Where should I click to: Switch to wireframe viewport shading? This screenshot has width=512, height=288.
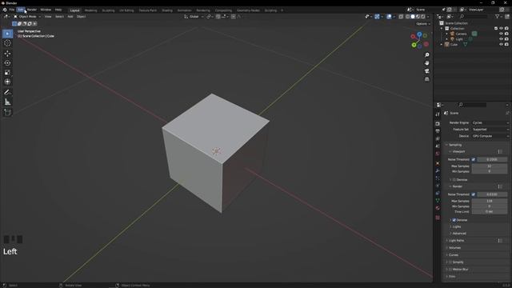[407, 16]
